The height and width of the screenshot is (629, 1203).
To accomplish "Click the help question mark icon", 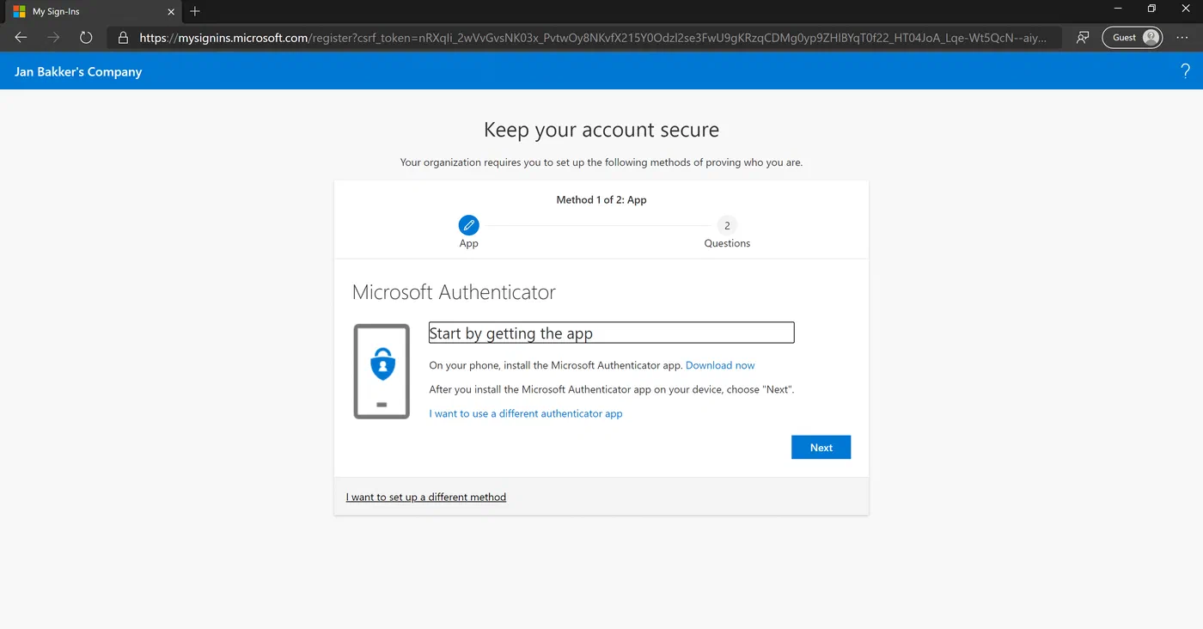I will point(1186,71).
